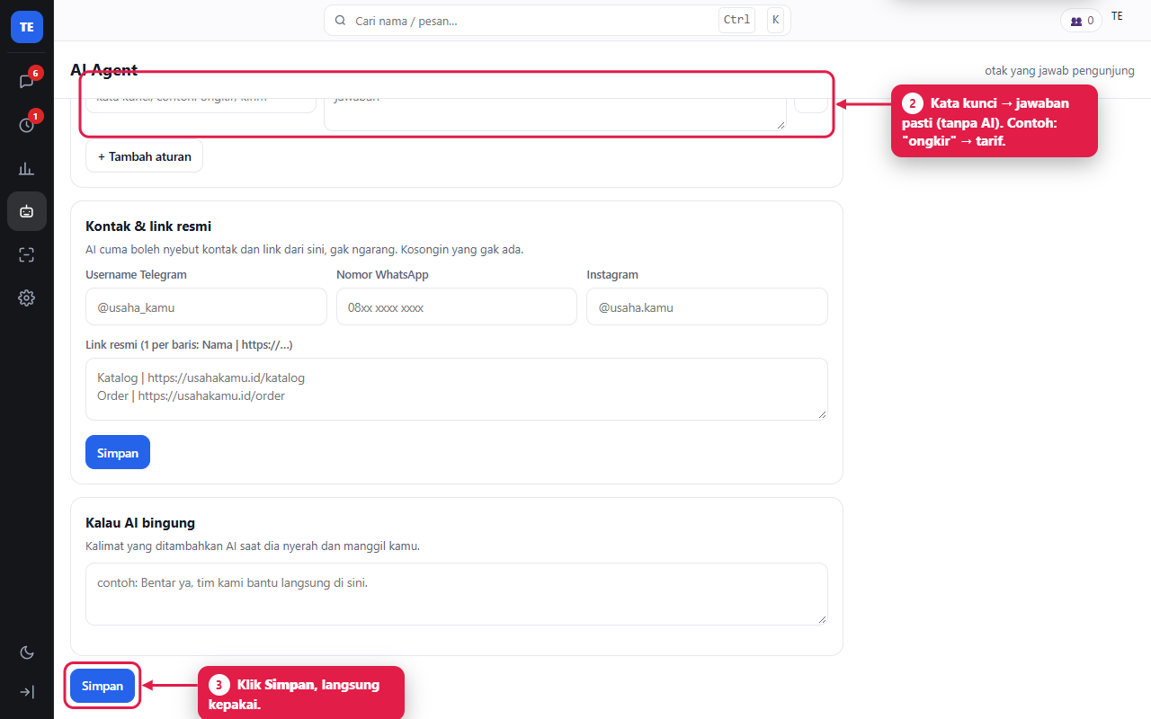Click the Link resmi field label
Viewport: 1151px width, 719px height.
tap(189, 345)
